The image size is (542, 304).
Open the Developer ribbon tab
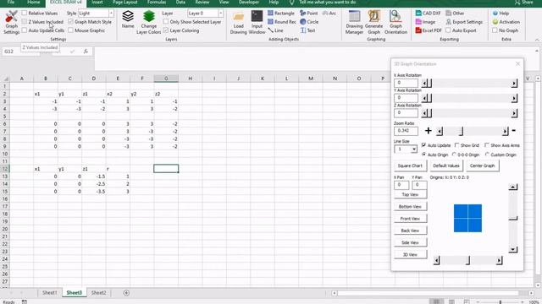(248, 3)
